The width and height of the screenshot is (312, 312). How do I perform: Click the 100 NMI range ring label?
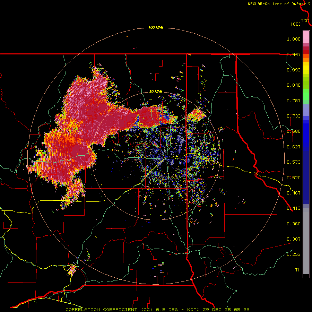tap(156, 27)
